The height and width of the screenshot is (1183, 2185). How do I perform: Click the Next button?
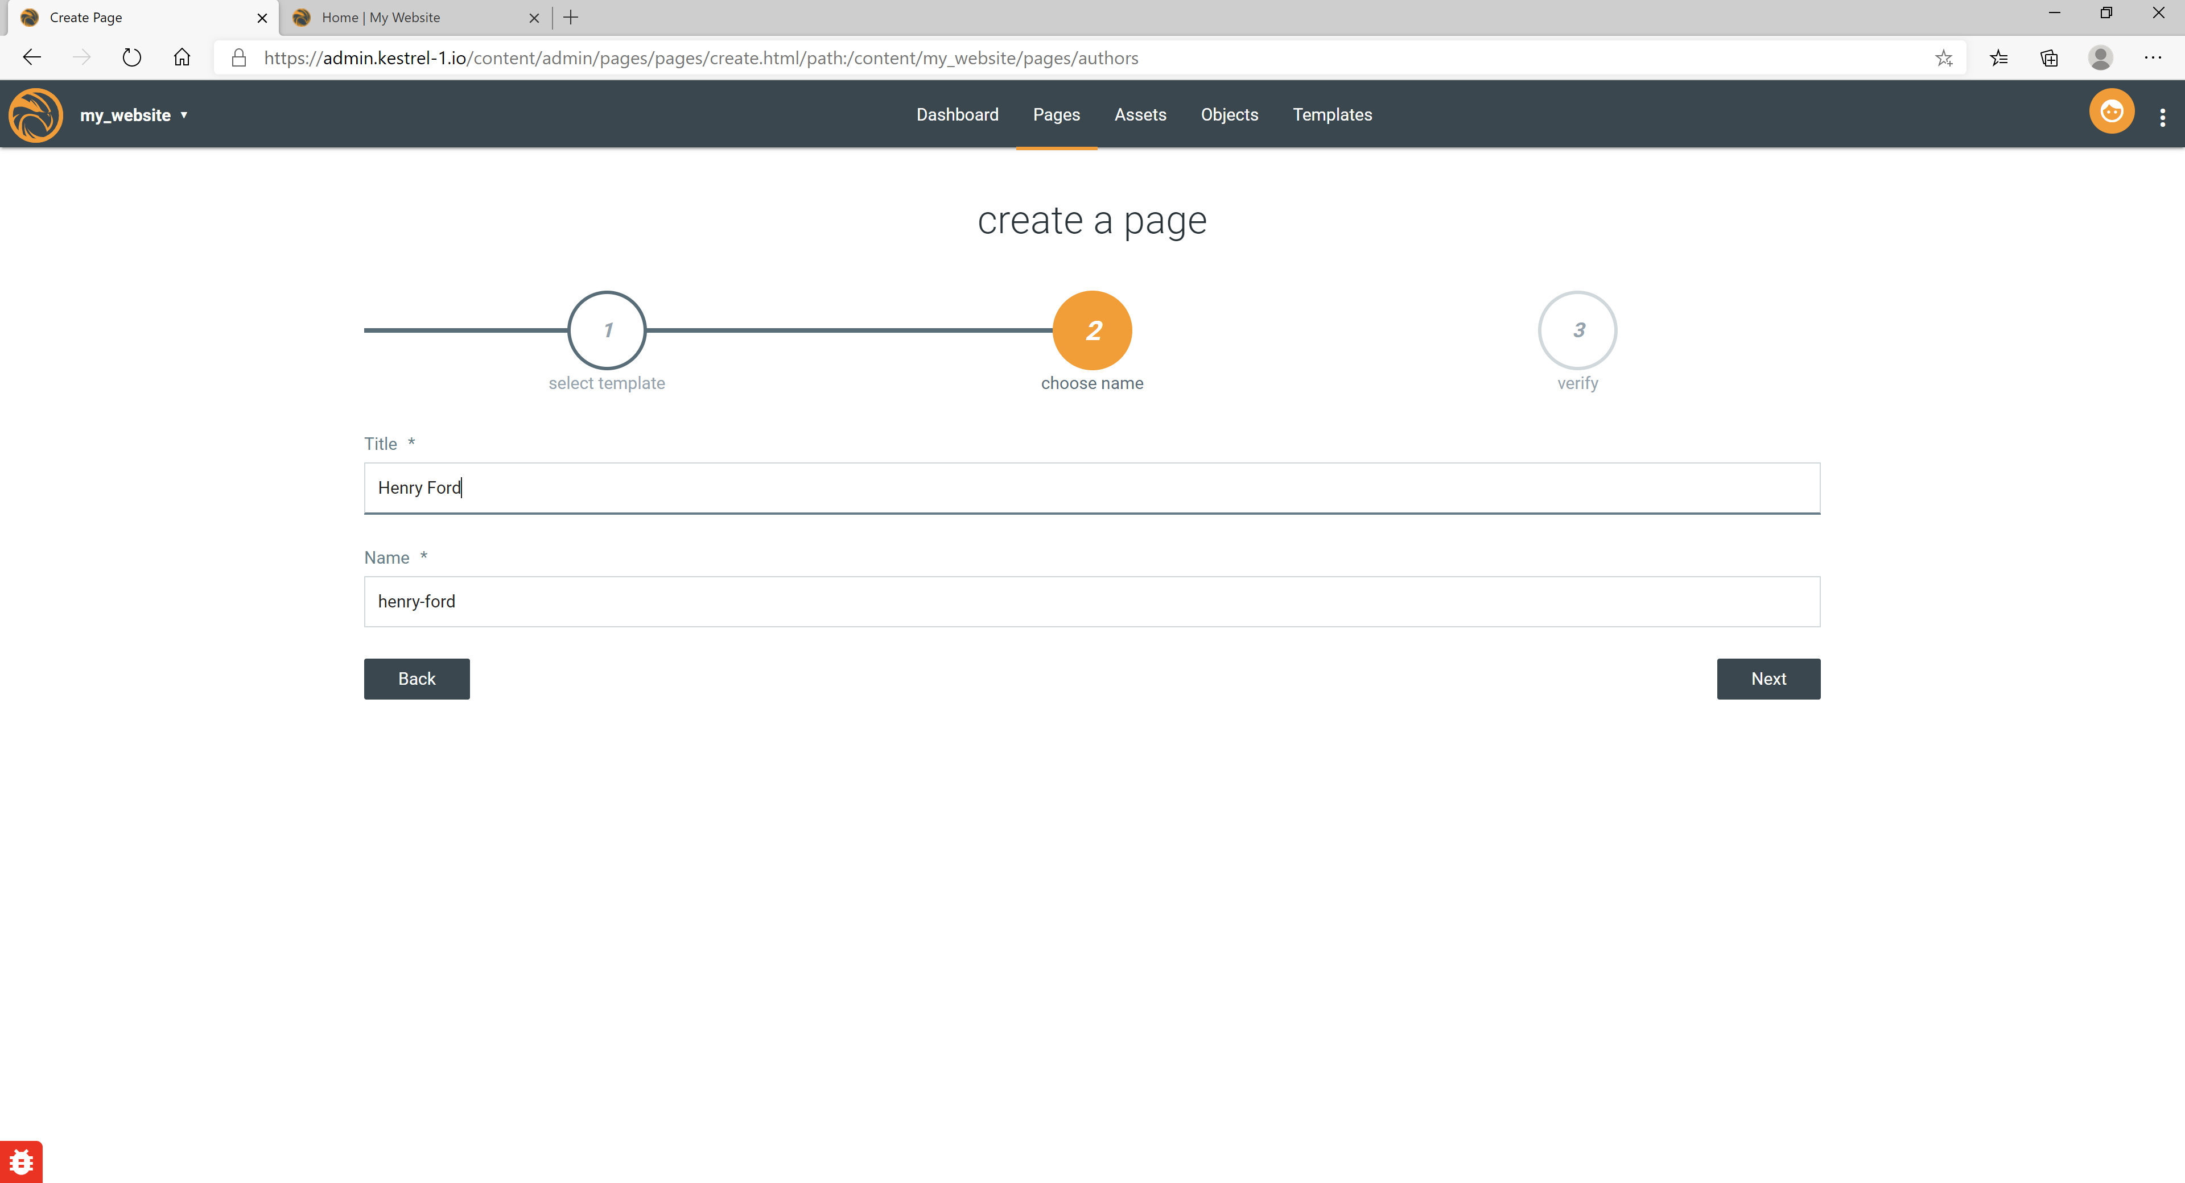[1768, 679]
